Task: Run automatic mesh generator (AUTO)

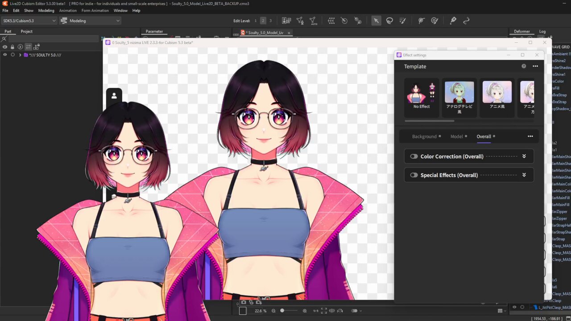Action: [x=313, y=21]
